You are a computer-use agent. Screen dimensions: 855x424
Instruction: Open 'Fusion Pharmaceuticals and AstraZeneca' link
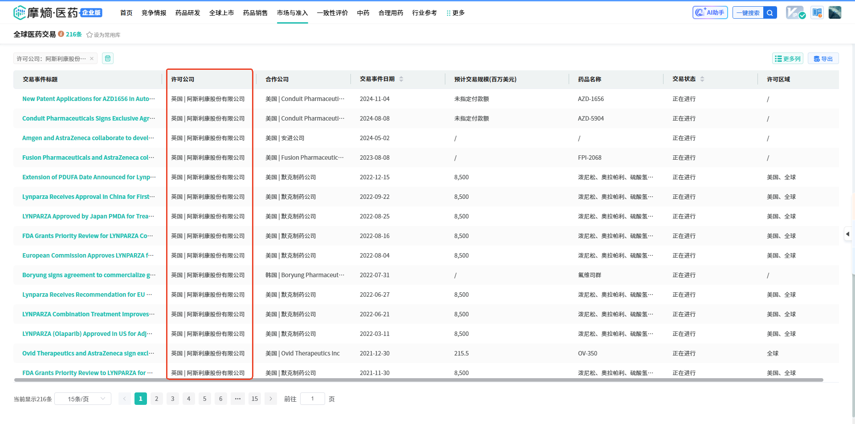tap(88, 157)
